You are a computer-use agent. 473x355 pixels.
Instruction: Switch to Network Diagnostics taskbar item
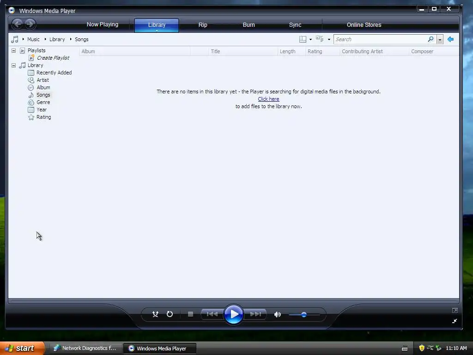tap(85, 348)
